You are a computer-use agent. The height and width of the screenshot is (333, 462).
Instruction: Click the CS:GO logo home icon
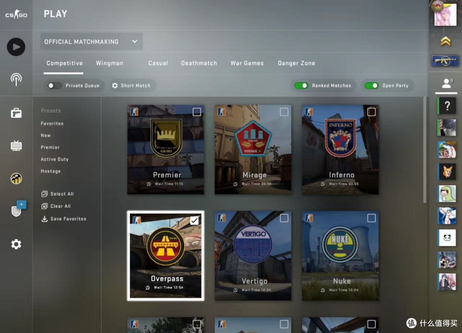pos(16,14)
